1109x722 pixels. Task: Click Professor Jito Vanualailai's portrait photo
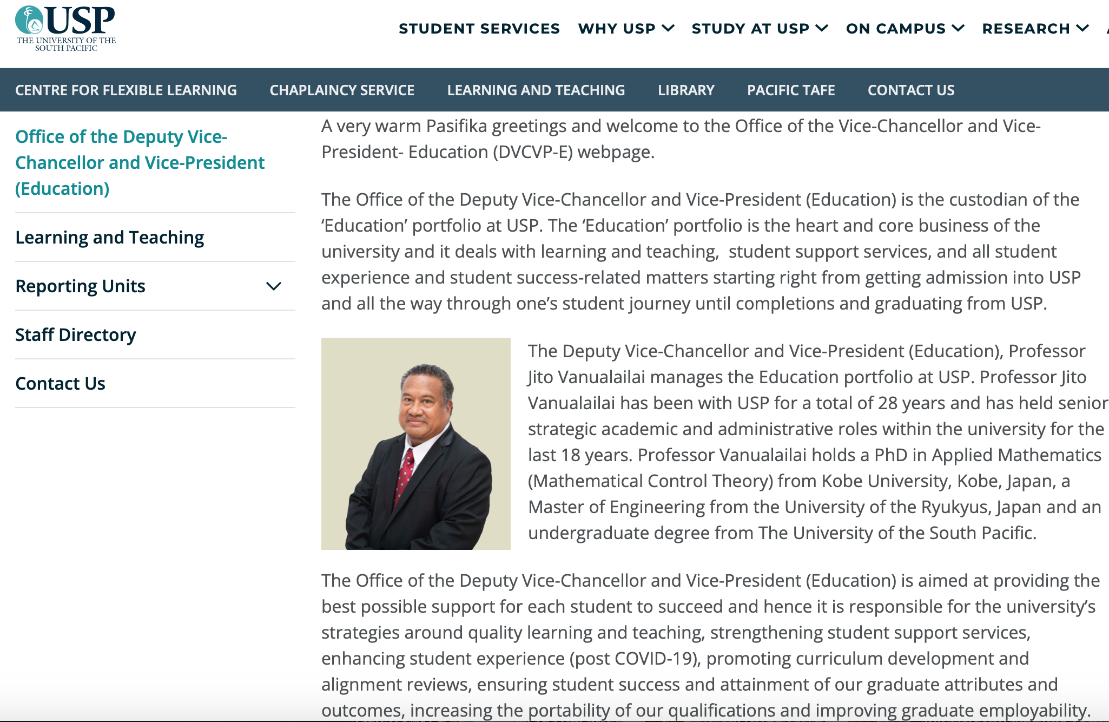(416, 444)
